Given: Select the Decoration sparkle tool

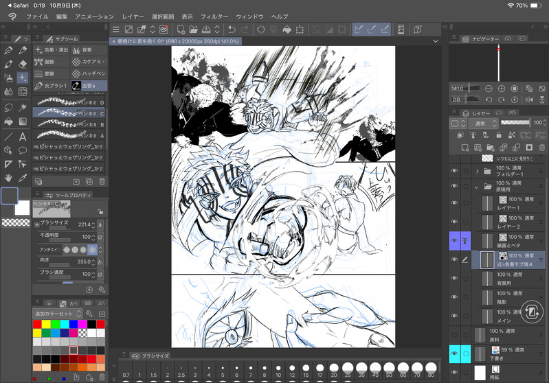Looking at the screenshot, I should [23, 78].
